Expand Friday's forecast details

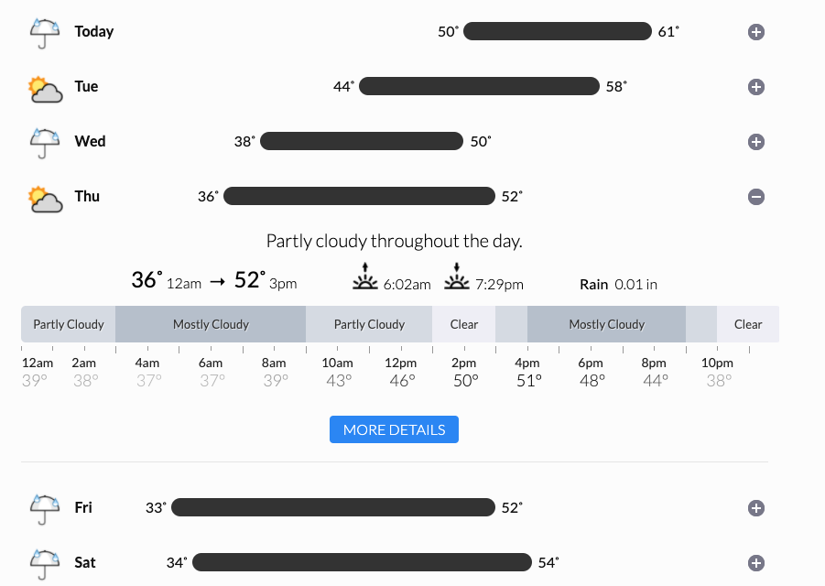coord(755,507)
